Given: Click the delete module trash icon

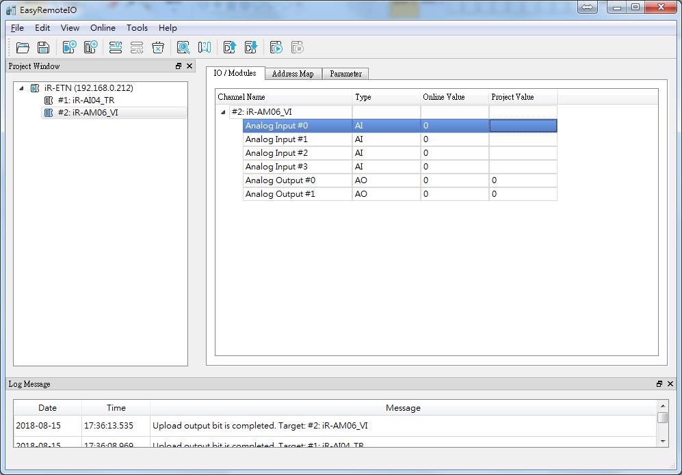Looking at the screenshot, I should pyautogui.click(x=158, y=47).
